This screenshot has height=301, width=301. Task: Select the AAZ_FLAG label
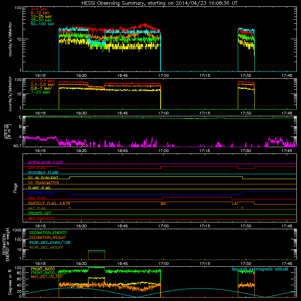coord(37,208)
